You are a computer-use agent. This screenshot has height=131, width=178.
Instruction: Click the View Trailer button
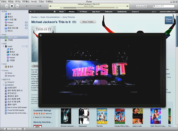88,22
